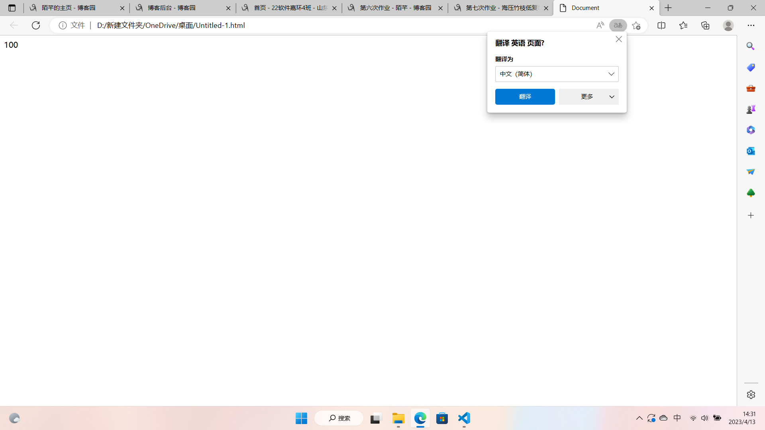Open split screen view icon
765x430 pixels.
(x=661, y=25)
